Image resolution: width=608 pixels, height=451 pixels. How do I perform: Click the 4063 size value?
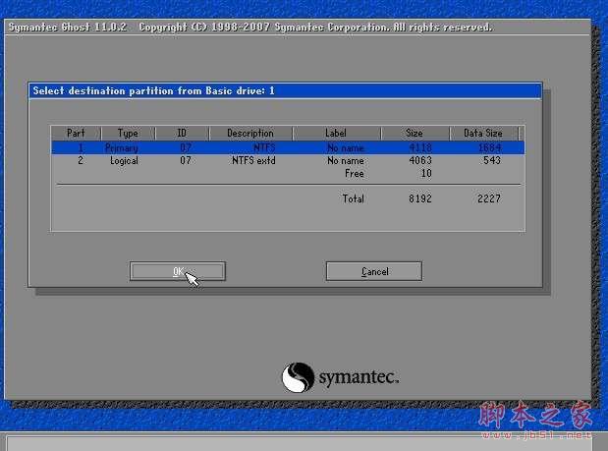(x=417, y=160)
